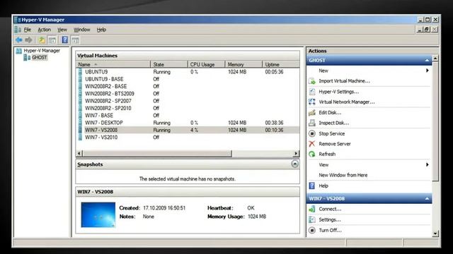
Task: Click the VM list scroll left arrow
Action: coord(79,154)
